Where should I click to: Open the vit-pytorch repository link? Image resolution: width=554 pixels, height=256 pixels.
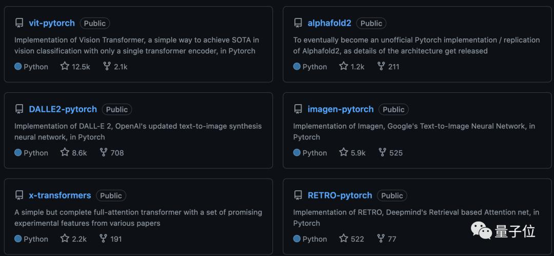coord(52,23)
